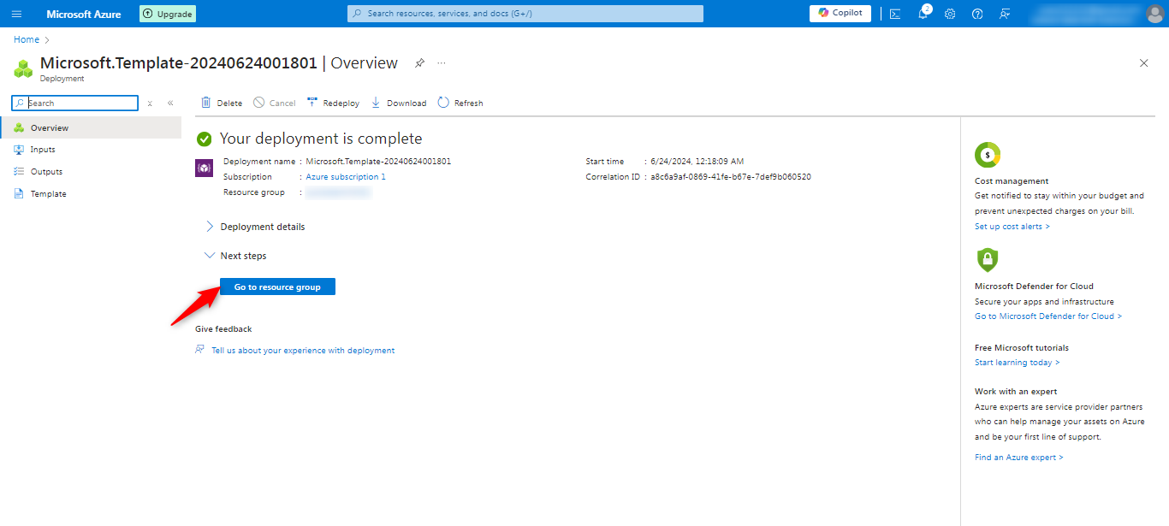The height and width of the screenshot is (526, 1169).
Task: Open the user account avatar
Action: point(1154,14)
